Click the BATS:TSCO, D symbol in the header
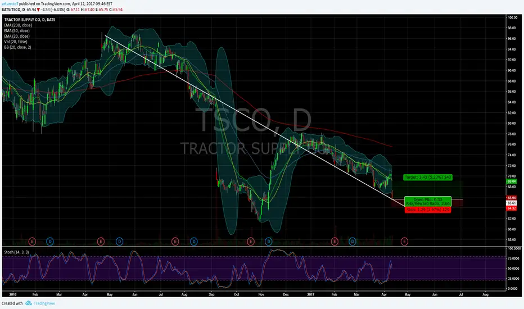524x309 pixels. click(13, 10)
